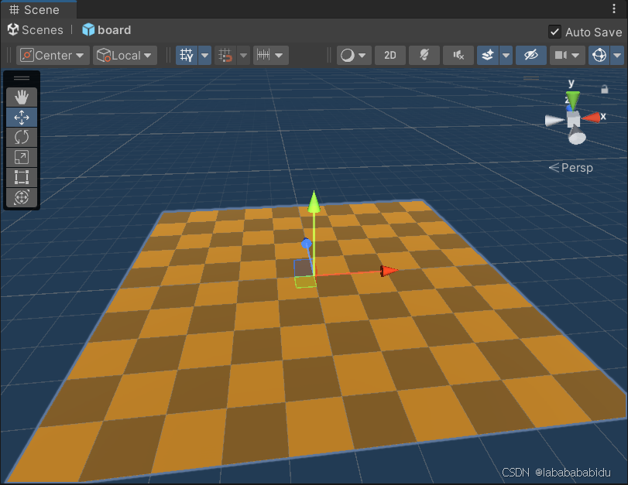Image resolution: width=628 pixels, height=485 pixels.
Task: Open the snap increment settings dropdown
Action: pos(270,55)
